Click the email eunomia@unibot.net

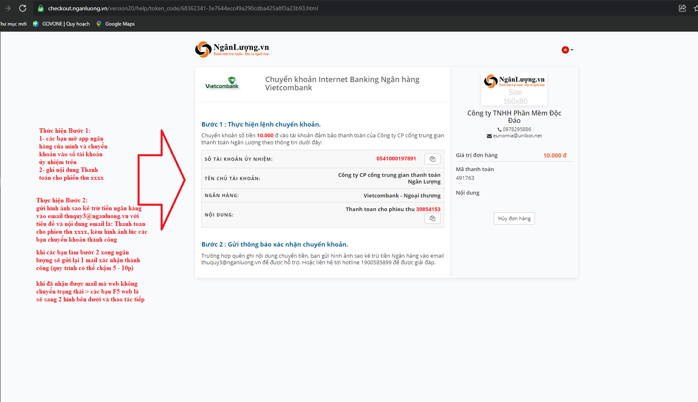coord(517,136)
